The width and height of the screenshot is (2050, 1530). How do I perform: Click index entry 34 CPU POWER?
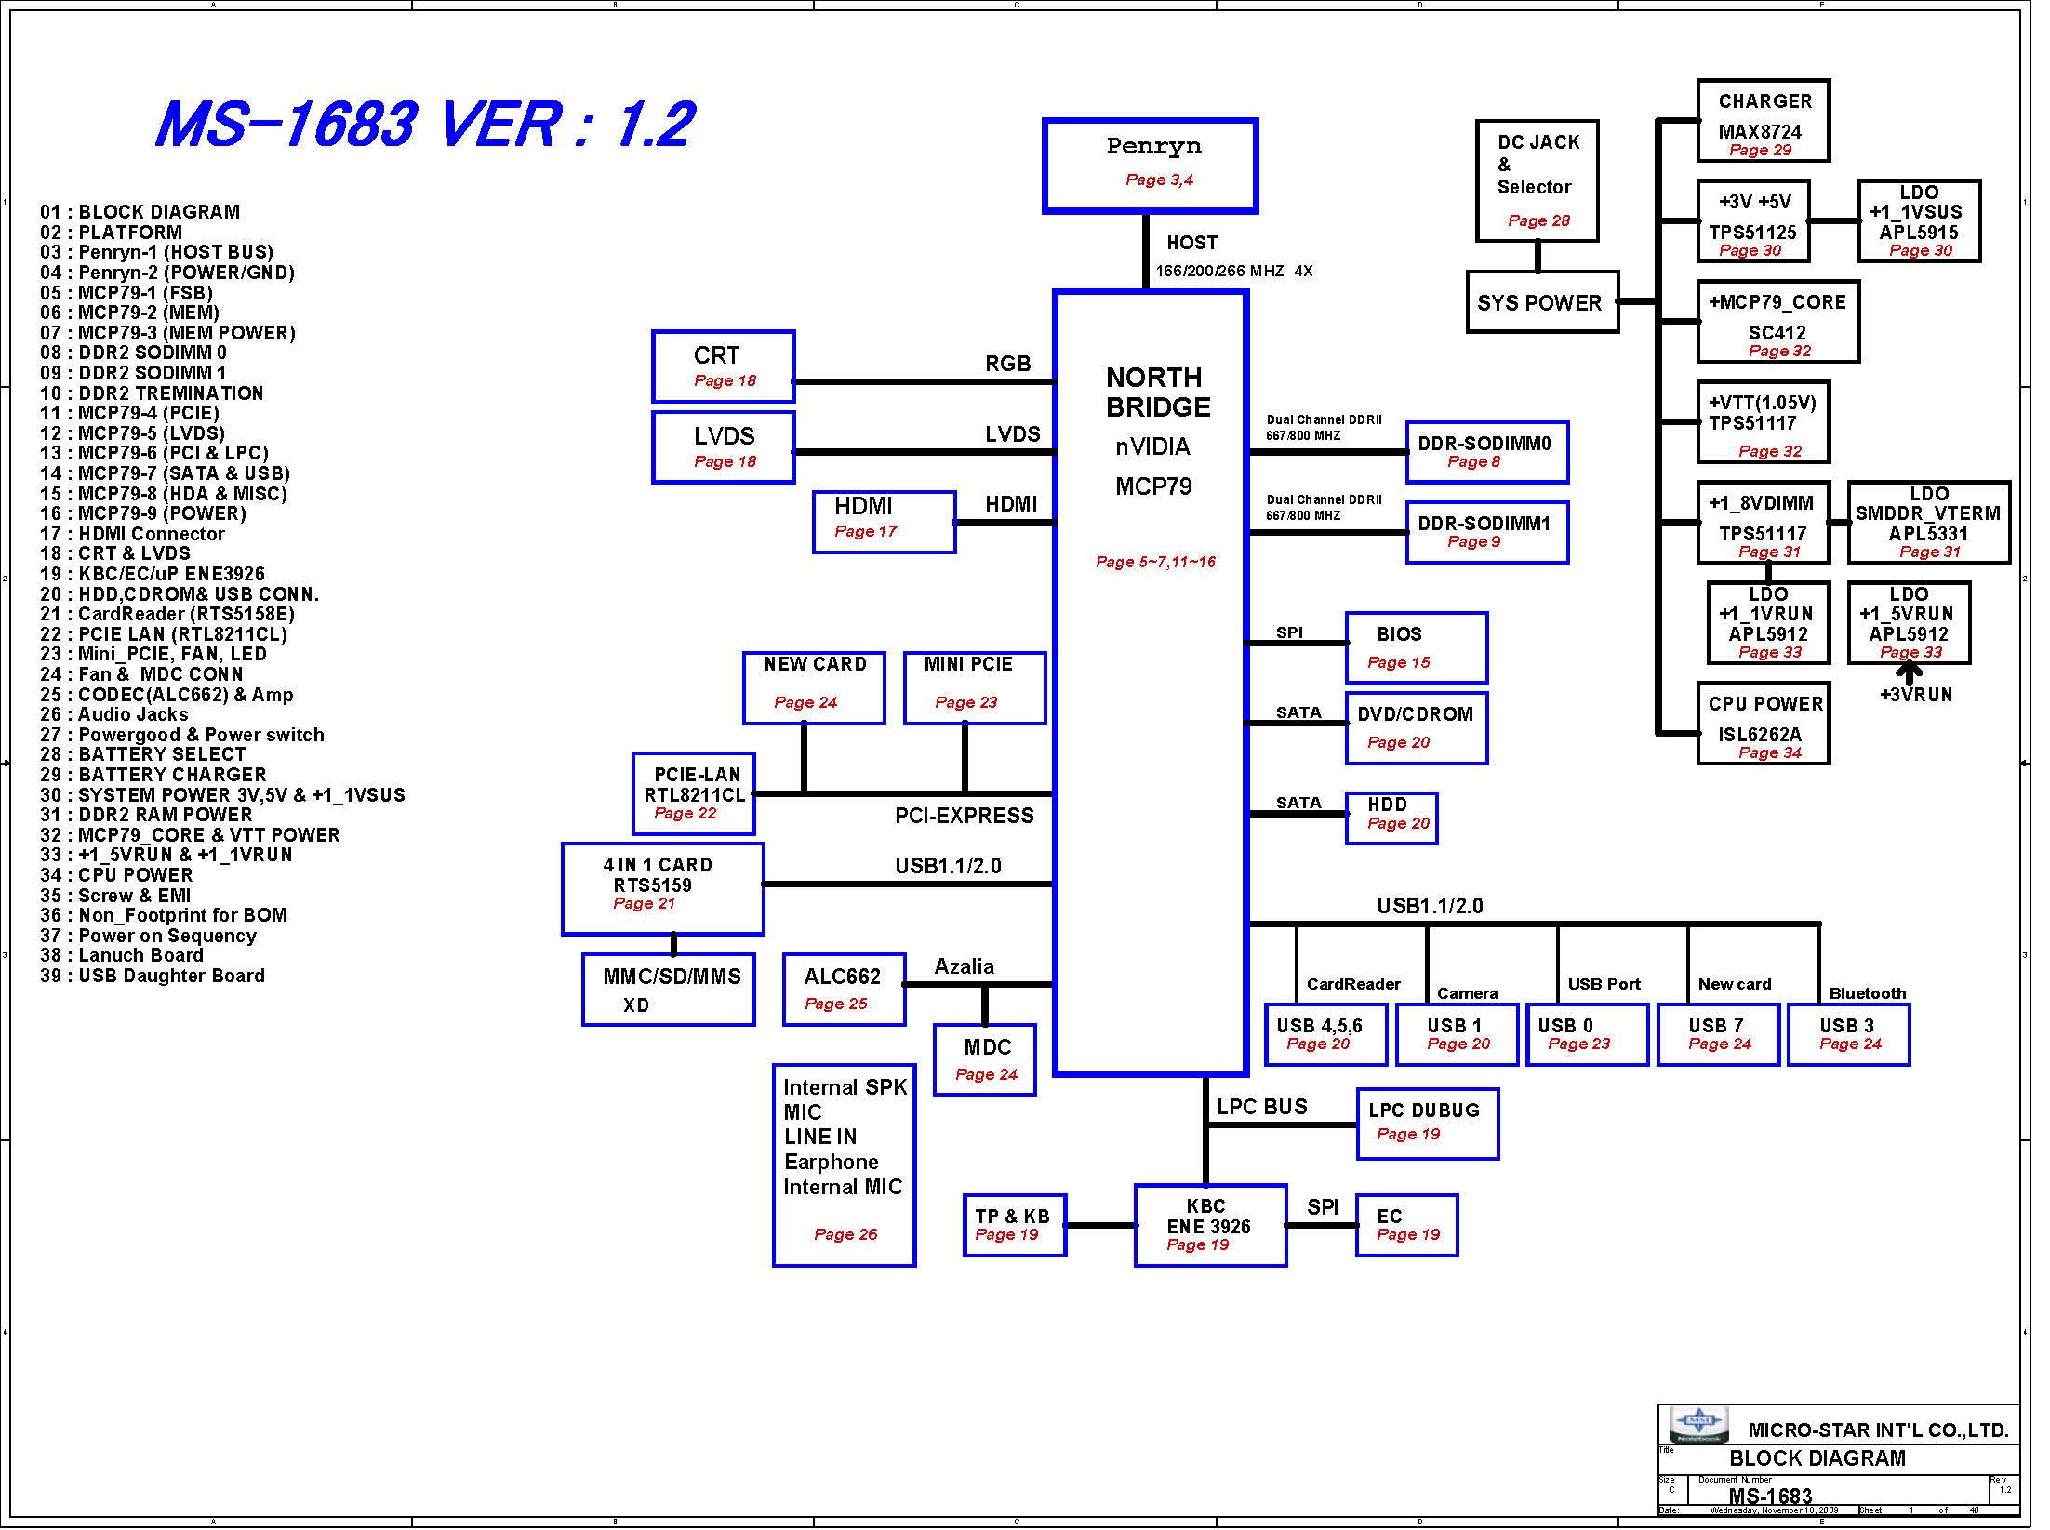(x=116, y=875)
